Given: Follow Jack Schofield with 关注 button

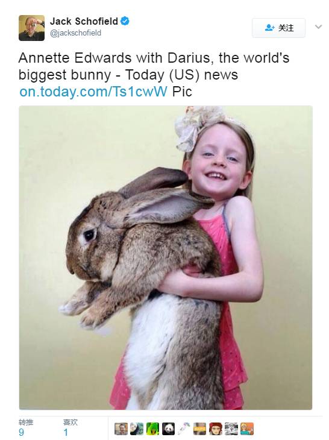Looking at the screenshot, I should [x=278, y=28].
